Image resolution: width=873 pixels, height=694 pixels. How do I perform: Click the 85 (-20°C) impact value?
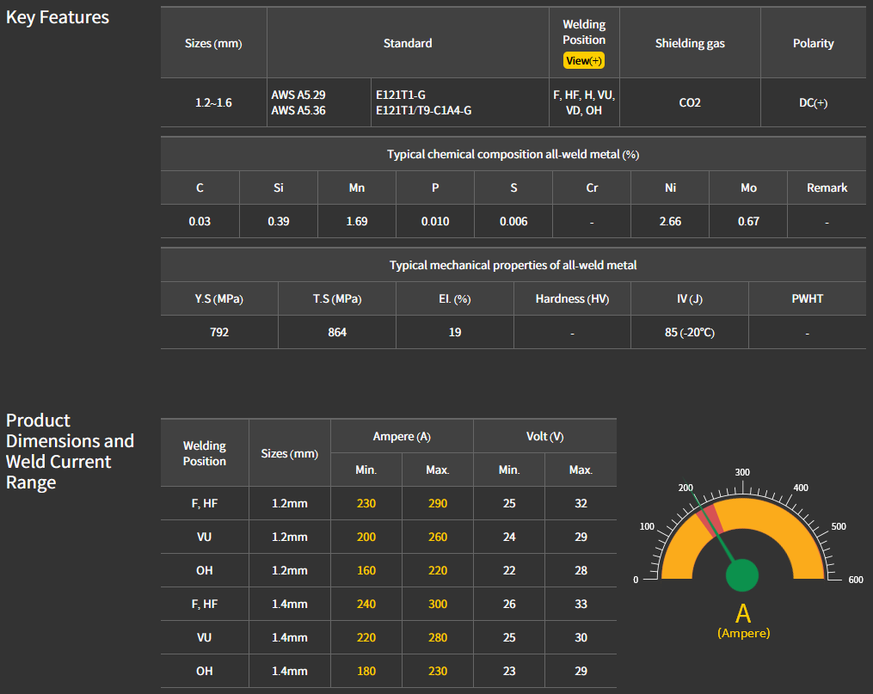[x=689, y=333]
